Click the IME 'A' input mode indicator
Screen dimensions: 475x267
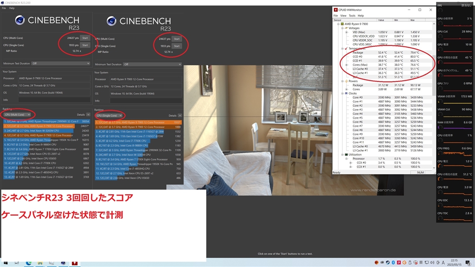pos(443,262)
